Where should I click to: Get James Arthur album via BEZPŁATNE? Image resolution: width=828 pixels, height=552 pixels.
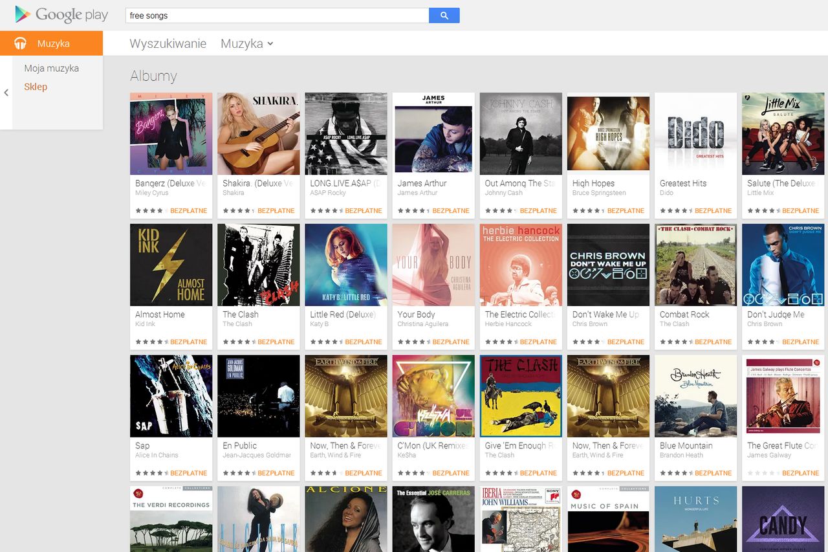click(451, 211)
